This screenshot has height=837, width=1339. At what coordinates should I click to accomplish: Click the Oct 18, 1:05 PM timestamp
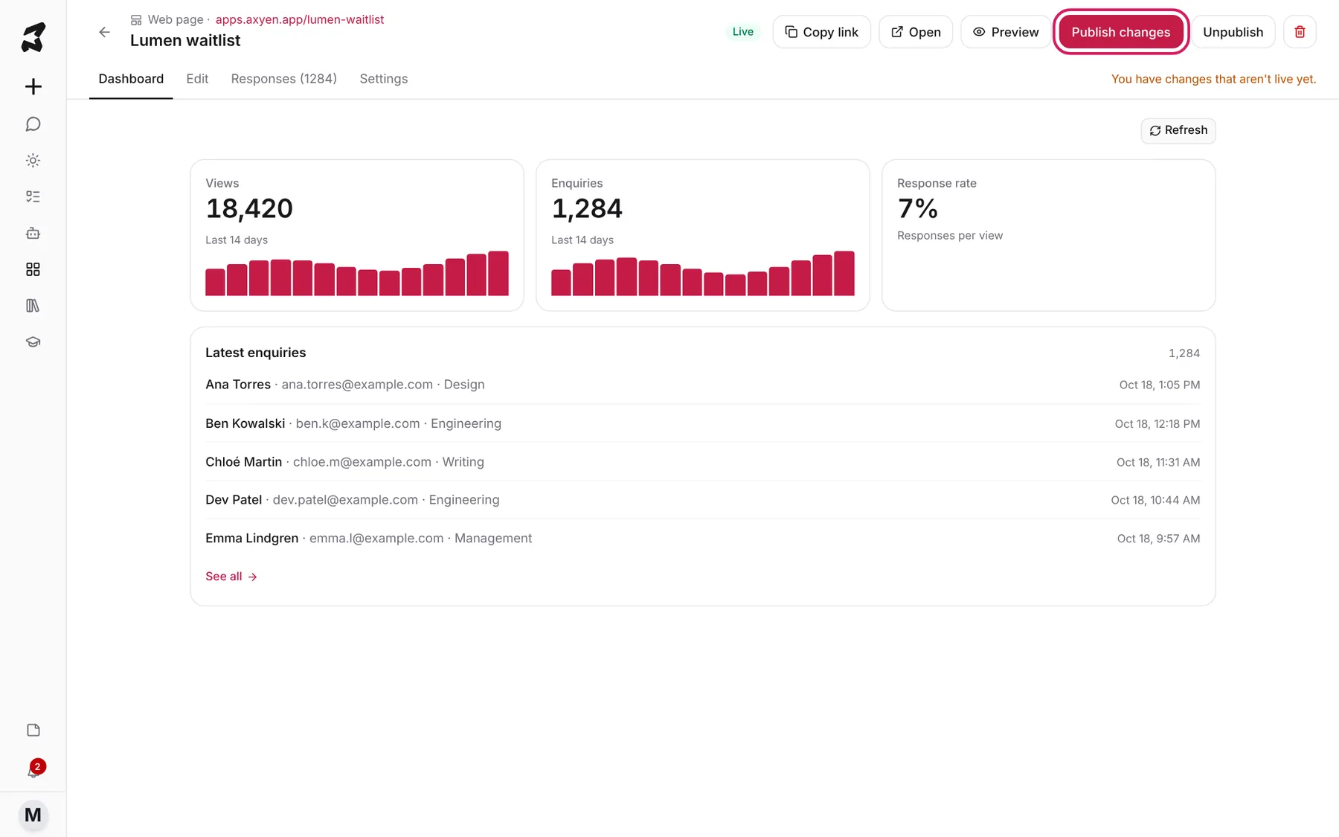[x=1159, y=385]
